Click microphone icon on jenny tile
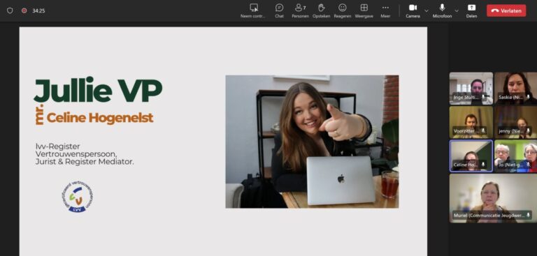This screenshot has height=256, width=537. 528,130
